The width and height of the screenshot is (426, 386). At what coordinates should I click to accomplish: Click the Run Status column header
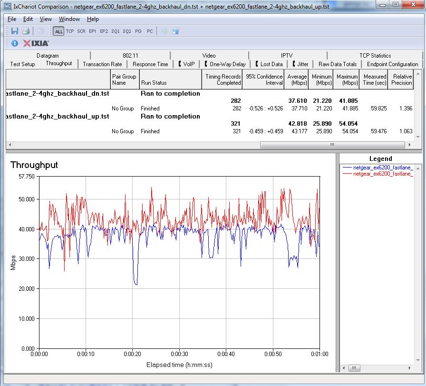pyautogui.click(x=171, y=79)
